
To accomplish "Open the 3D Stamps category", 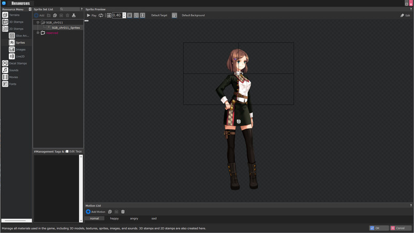I will (12, 22).
